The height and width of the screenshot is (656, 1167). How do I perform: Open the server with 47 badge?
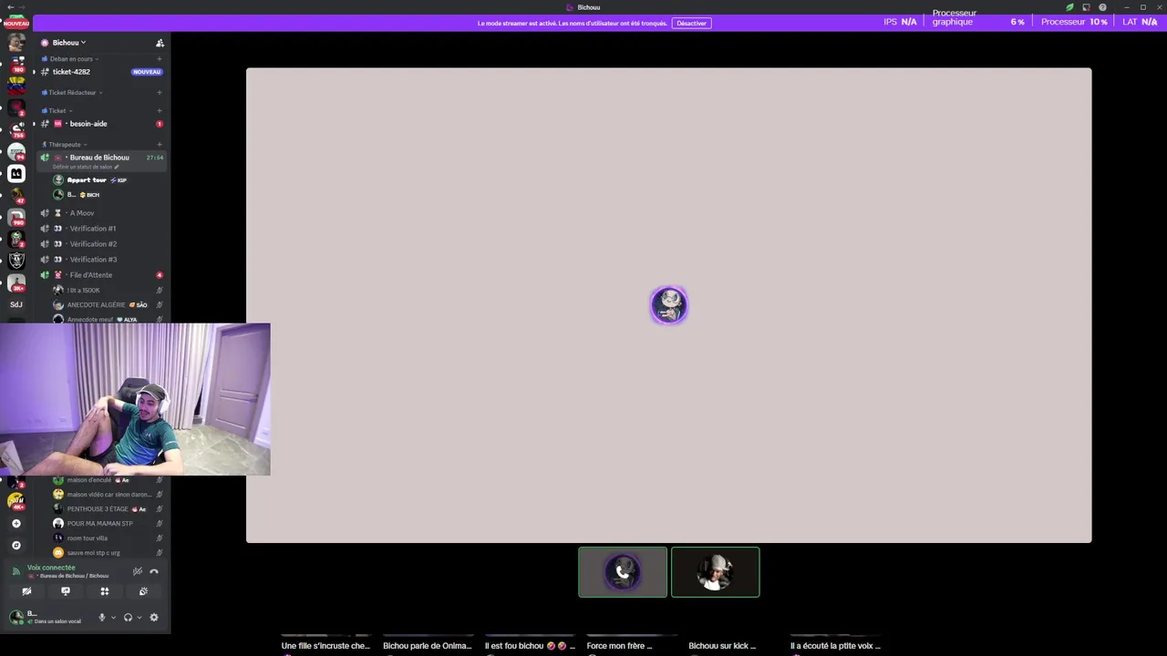tap(16, 195)
